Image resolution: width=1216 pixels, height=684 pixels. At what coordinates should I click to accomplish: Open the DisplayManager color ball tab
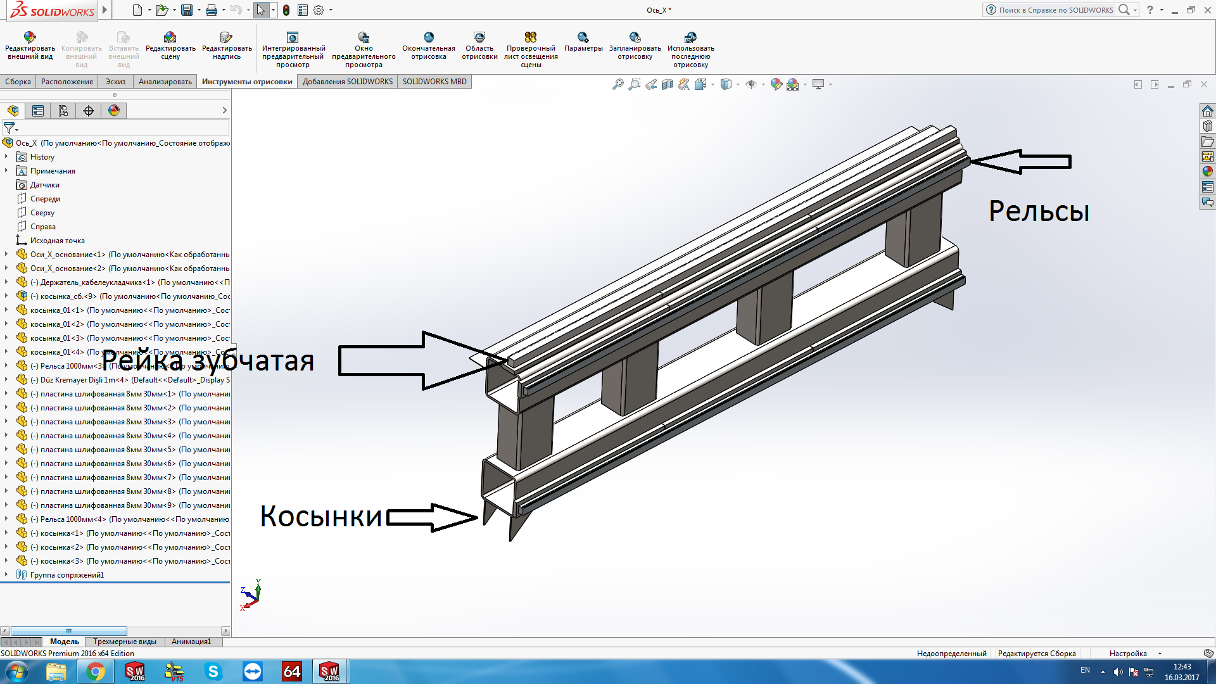(x=114, y=111)
